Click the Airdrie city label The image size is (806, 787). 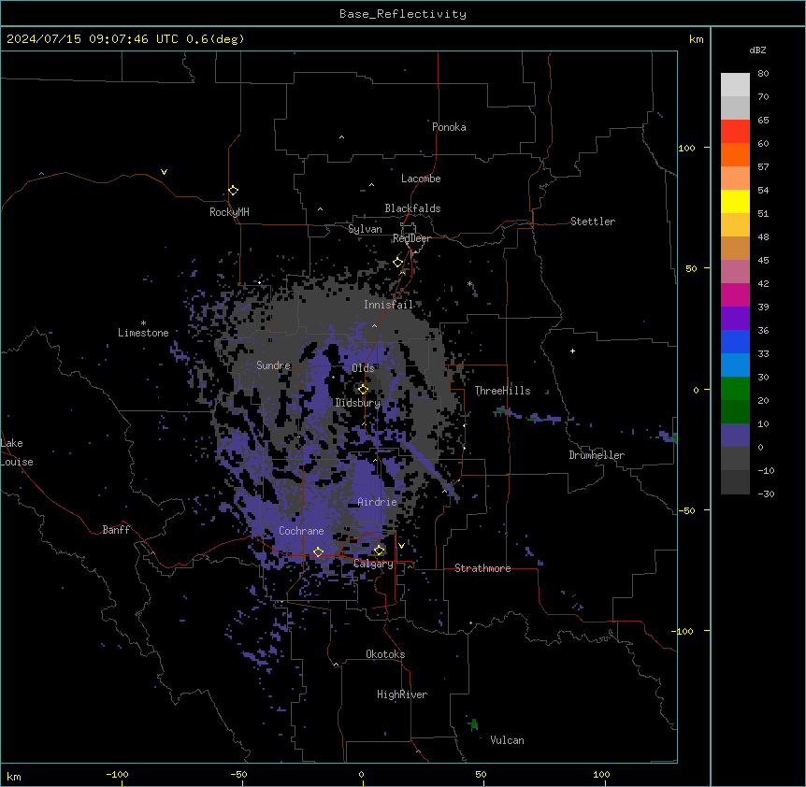point(377,502)
